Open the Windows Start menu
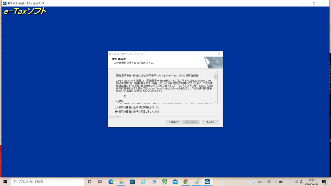The image size is (331, 186). [5, 182]
